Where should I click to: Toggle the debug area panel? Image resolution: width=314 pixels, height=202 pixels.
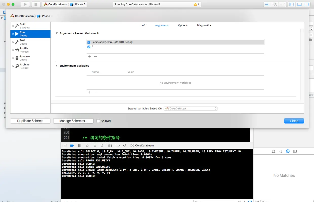(x=299, y=4)
